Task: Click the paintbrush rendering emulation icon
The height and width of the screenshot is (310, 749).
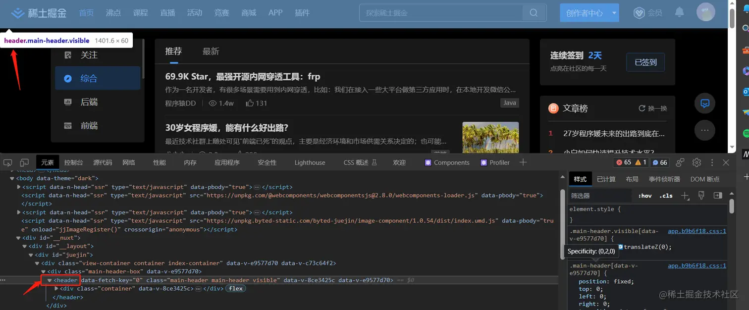Action: 701,196
